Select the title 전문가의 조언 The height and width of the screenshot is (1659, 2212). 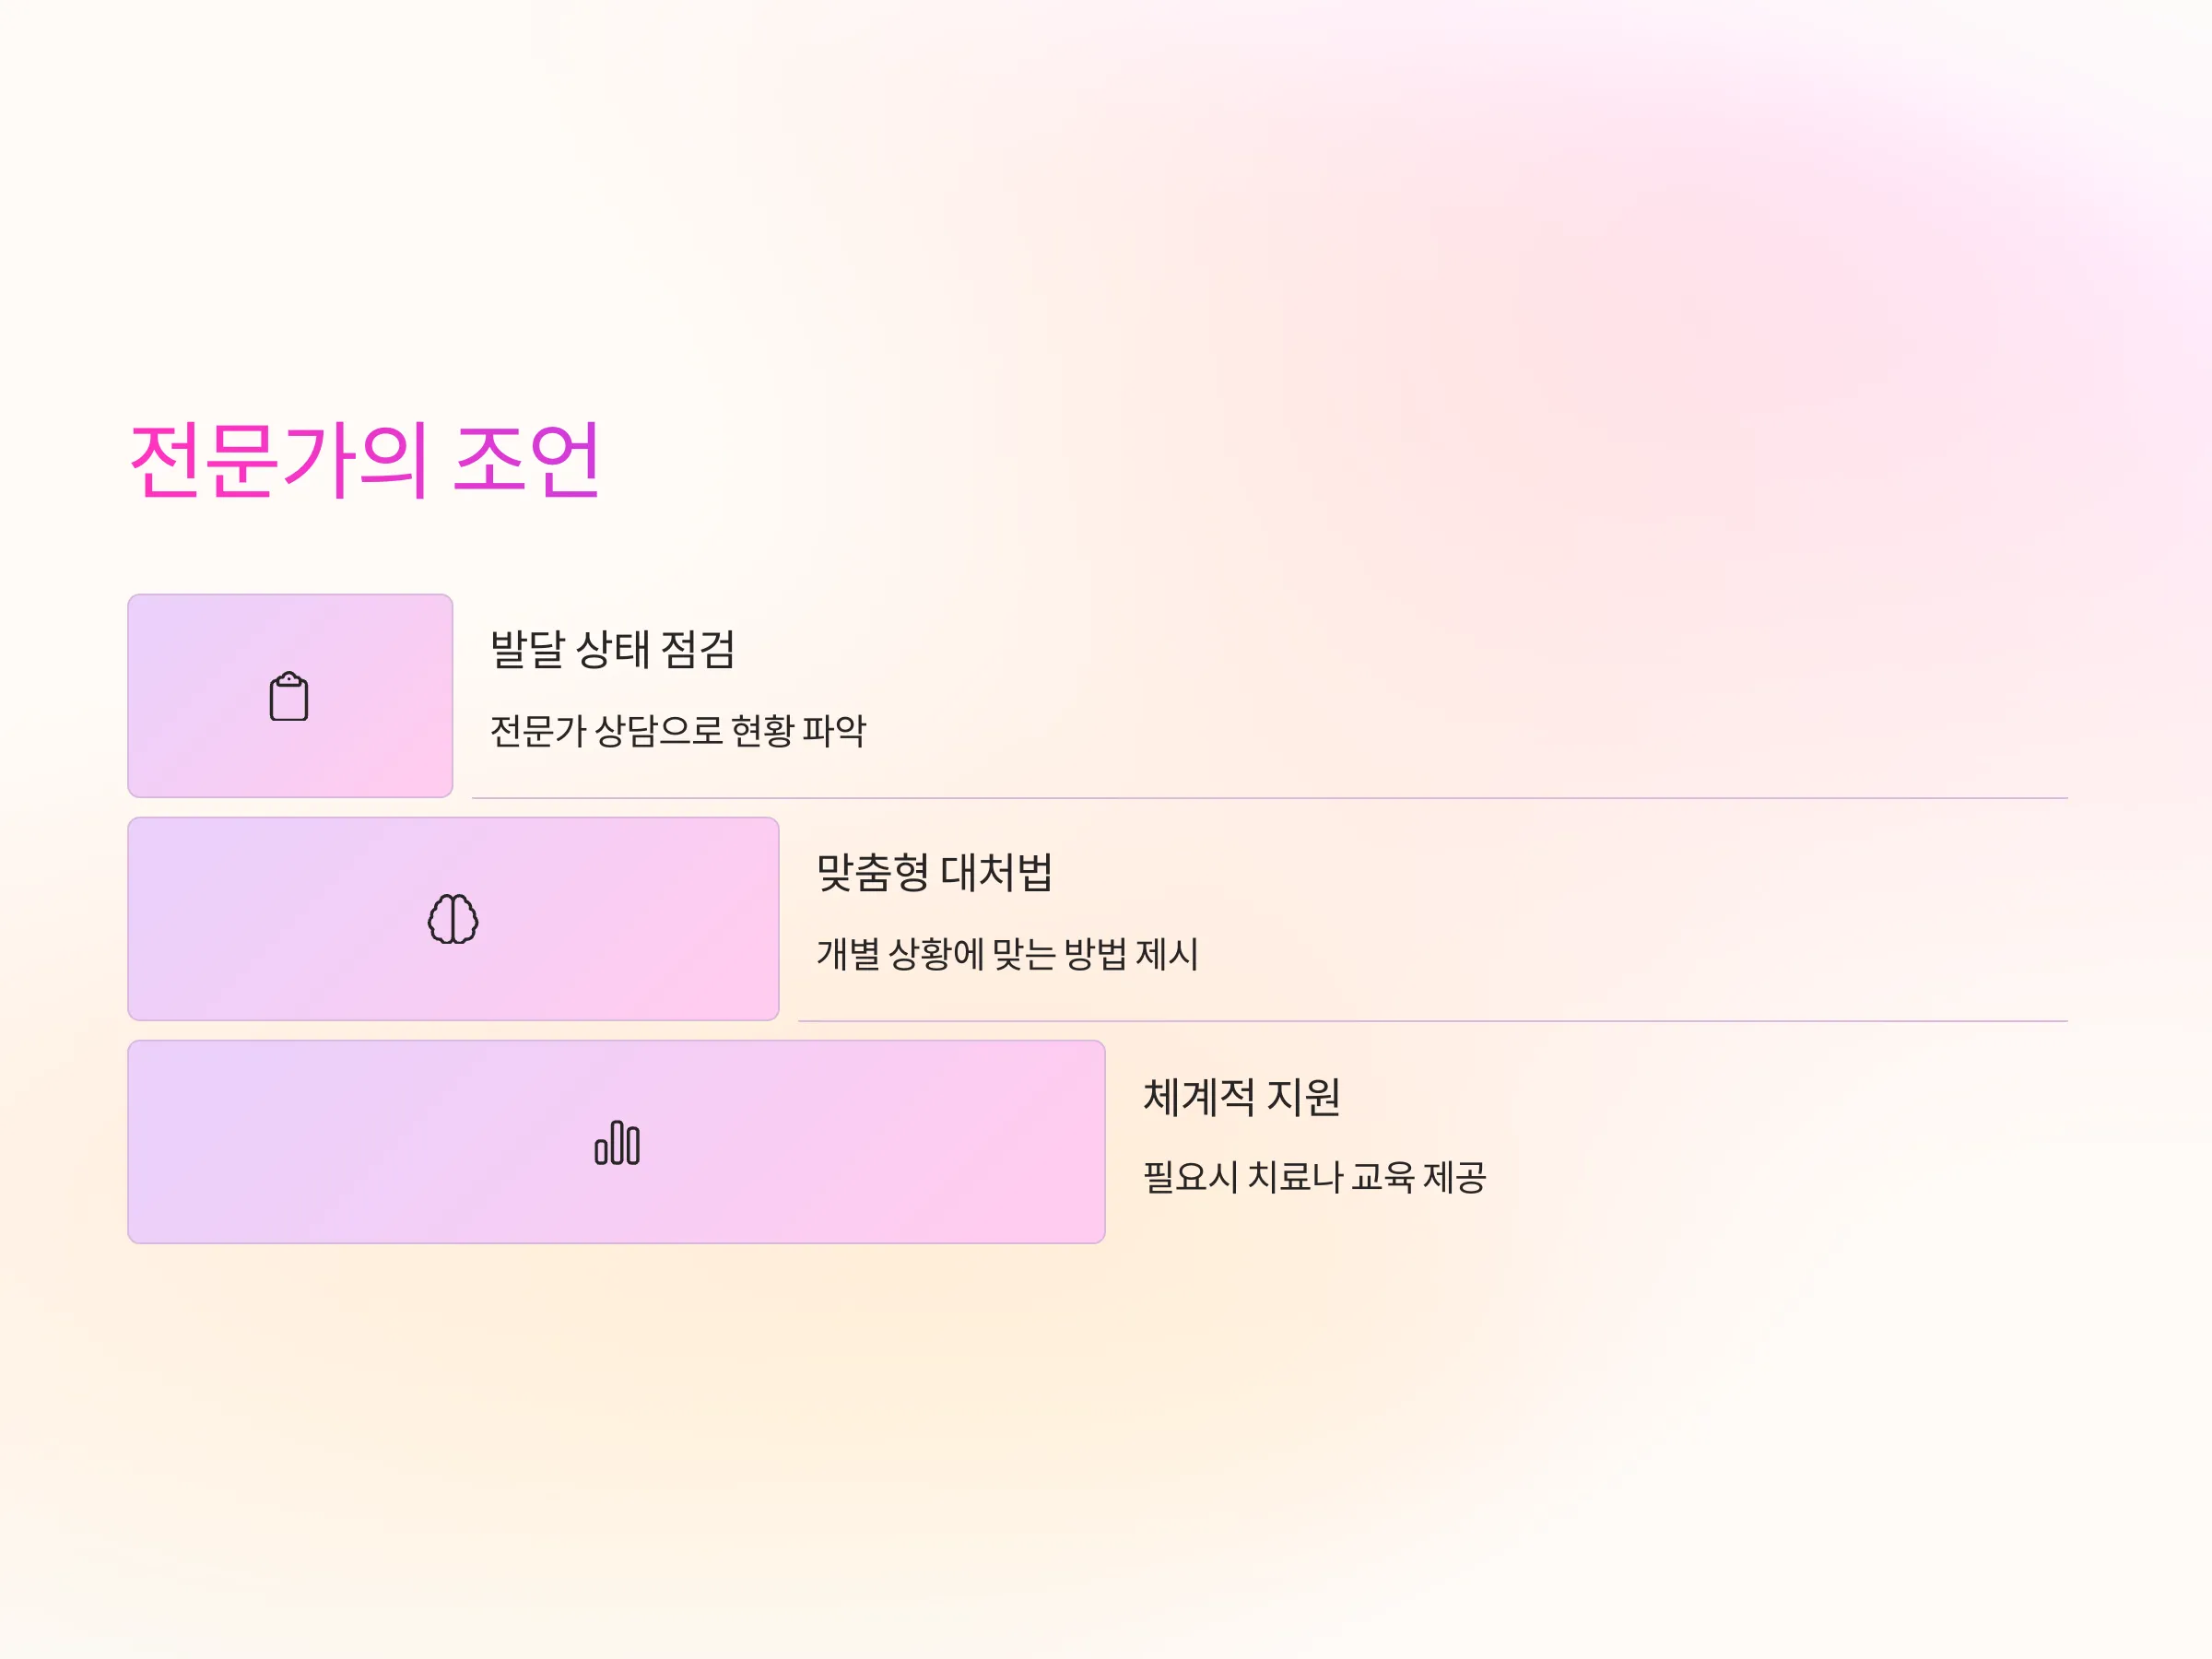(x=365, y=460)
